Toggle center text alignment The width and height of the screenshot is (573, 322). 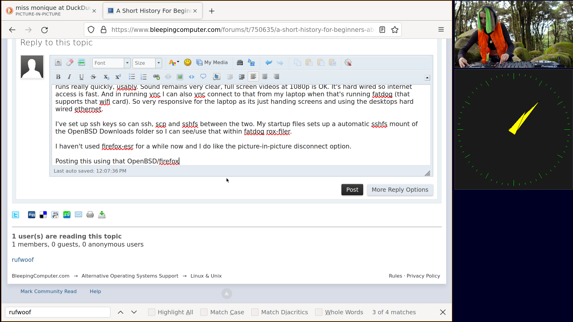tap(265, 77)
